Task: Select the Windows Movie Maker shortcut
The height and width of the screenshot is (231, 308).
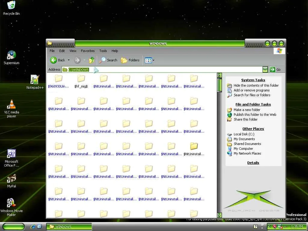Action: [x=11, y=208]
